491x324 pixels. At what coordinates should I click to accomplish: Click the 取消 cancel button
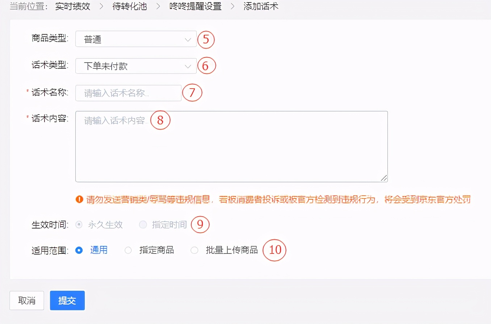pyautogui.click(x=26, y=300)
